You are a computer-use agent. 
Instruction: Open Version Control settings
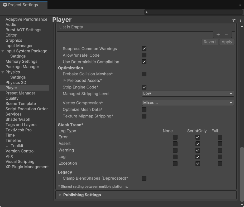click(x=20, y=151)
